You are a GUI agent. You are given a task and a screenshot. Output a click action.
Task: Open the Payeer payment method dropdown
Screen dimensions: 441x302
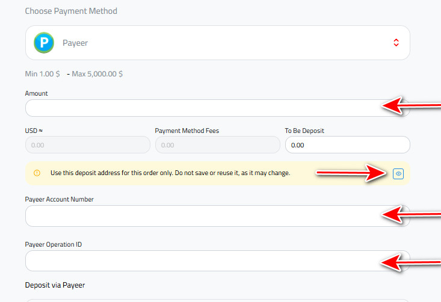[217, 43]
